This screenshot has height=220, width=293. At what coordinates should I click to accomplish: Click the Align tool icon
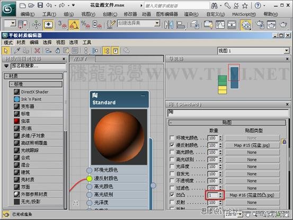pyautogui.click(x=180, y=25)
